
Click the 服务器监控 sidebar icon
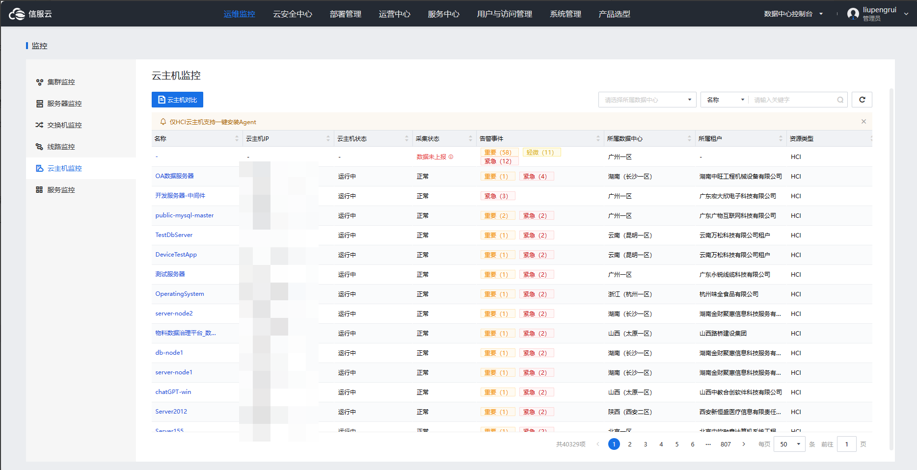[x=40, y=104]
